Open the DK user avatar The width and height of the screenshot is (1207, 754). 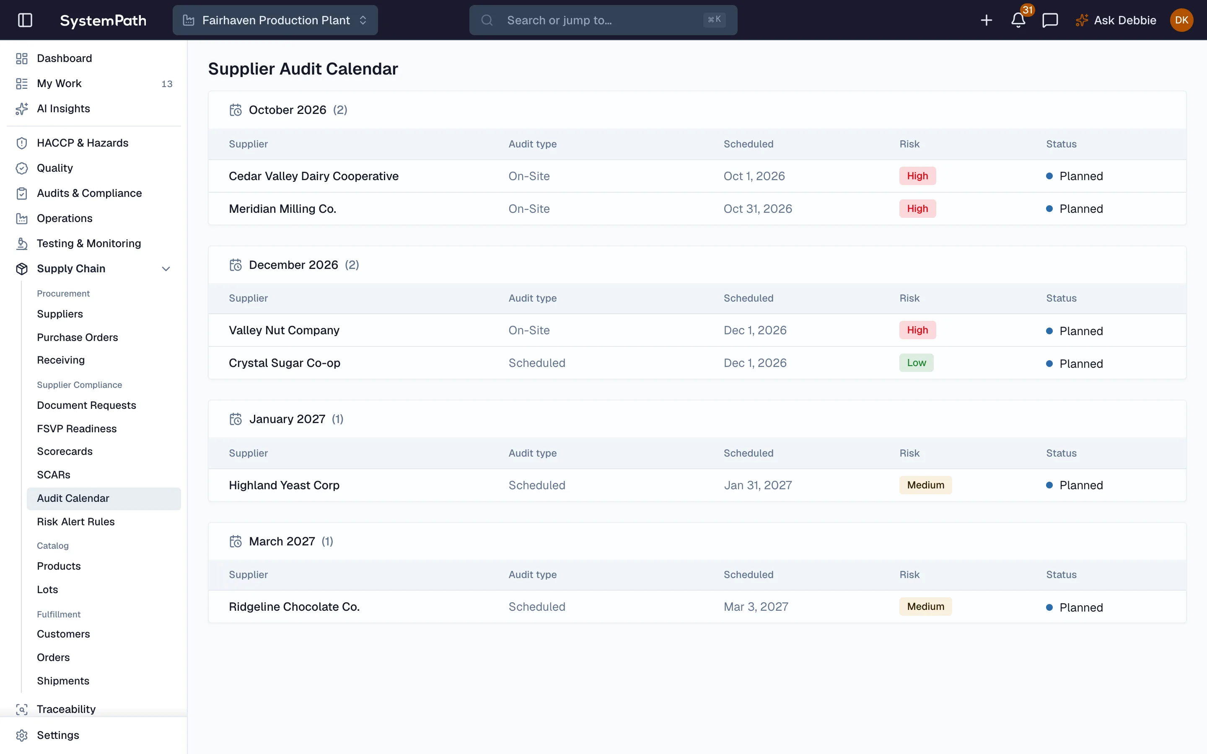click(1181, 20)
